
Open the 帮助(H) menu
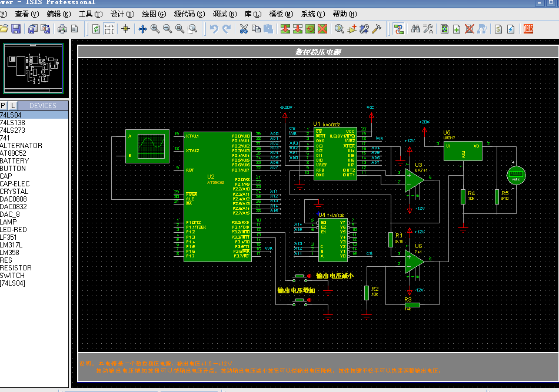tap(345, 14)
